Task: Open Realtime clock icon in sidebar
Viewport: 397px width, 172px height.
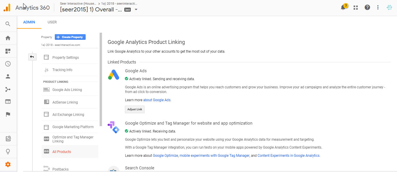Action: tap(8, 64)
